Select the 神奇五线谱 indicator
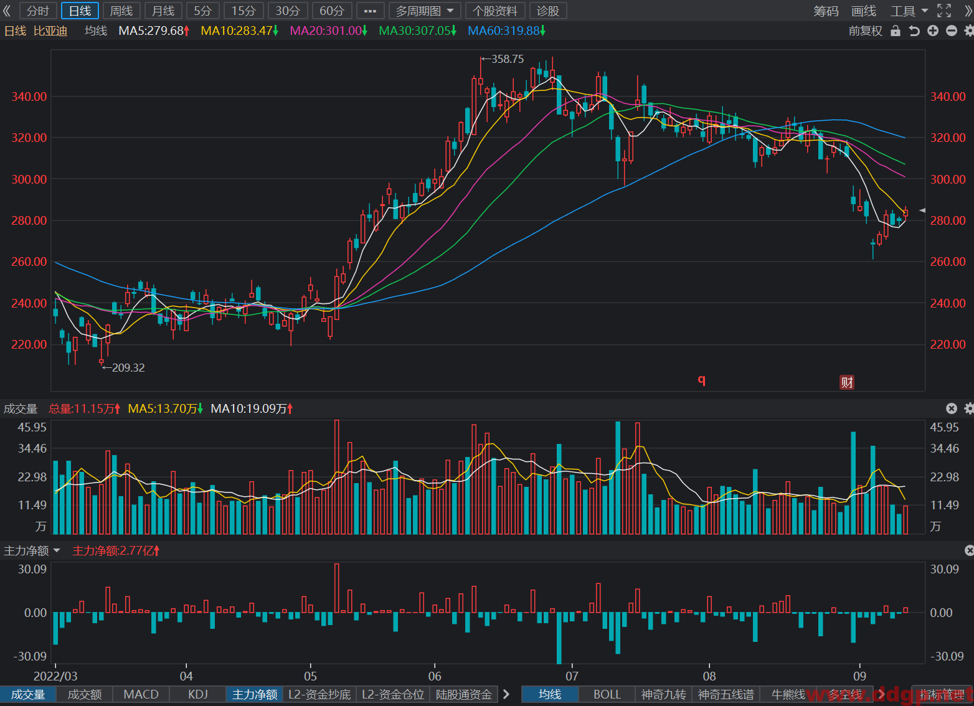 pos(726,694)
